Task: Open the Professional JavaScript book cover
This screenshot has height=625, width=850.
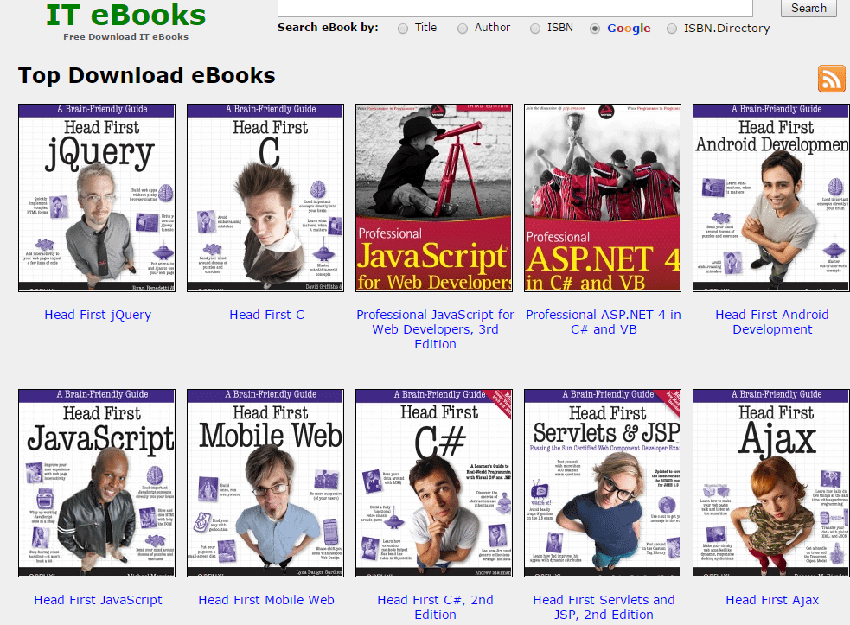Action: [x=434, y=198]
